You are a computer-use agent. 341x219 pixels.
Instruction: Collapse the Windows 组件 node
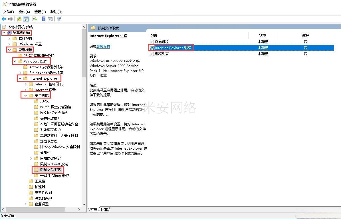[15, 61]
